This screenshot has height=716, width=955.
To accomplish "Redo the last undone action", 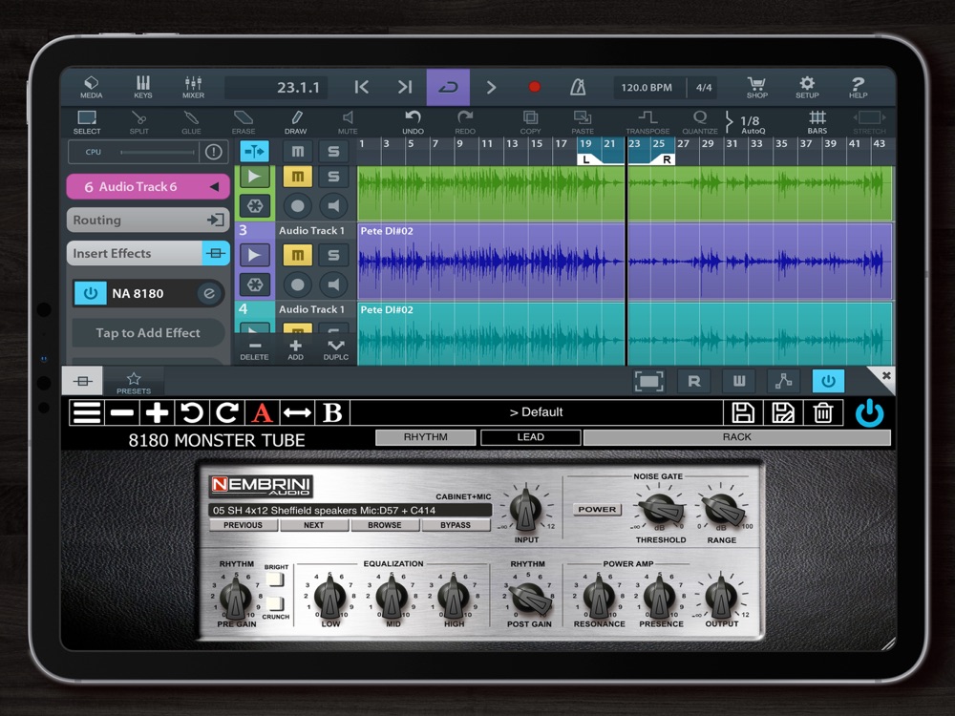I will [x=465, y=122].
